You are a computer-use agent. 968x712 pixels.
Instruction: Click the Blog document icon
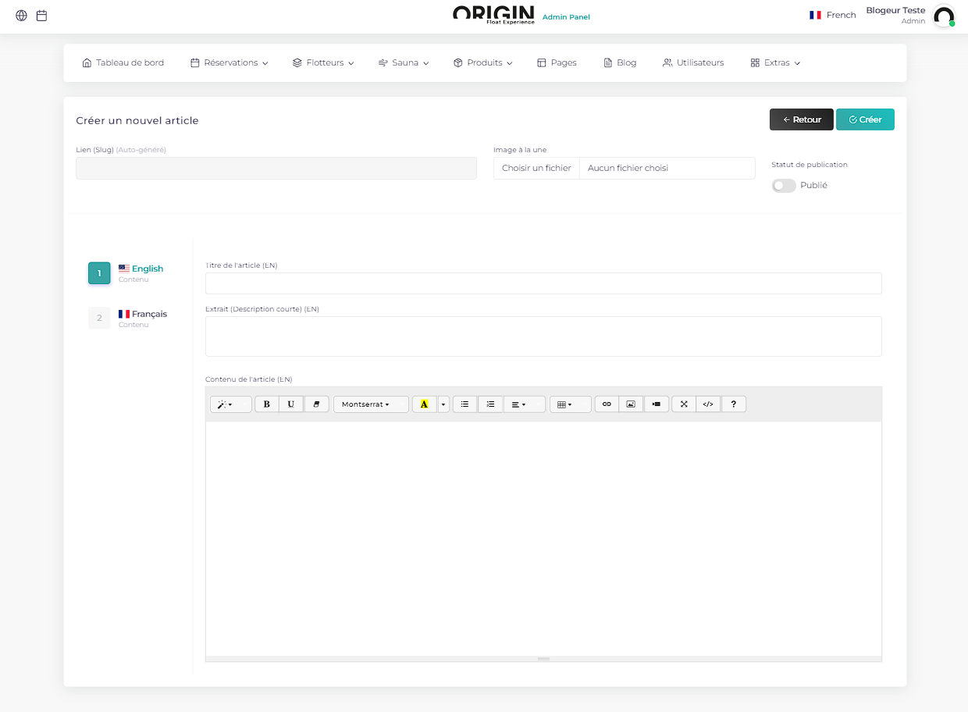pos(607,62)
